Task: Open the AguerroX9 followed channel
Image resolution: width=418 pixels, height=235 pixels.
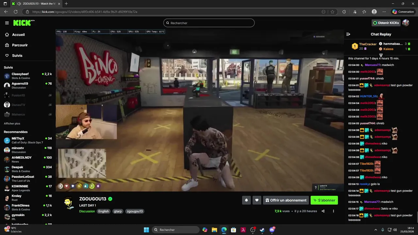Action: point(28,86)
